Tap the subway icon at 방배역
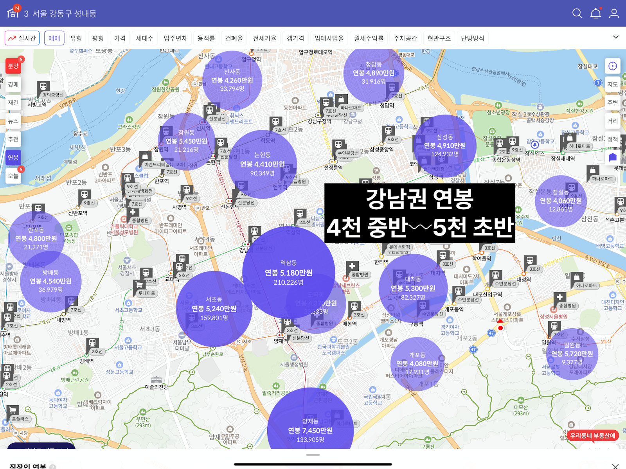The width and height of the screenshot is (626, 469). coord(92,343)
